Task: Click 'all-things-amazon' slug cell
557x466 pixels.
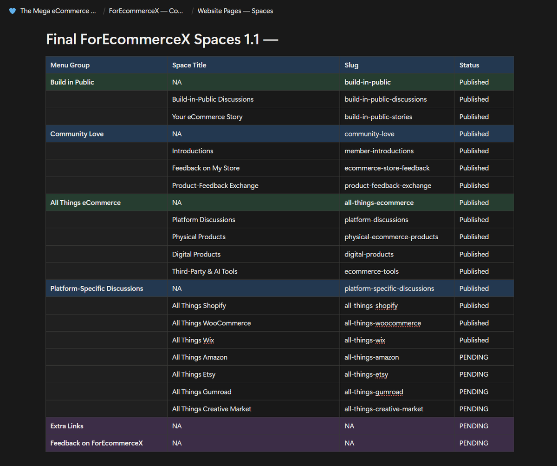Action: click(x=397, y=357)
